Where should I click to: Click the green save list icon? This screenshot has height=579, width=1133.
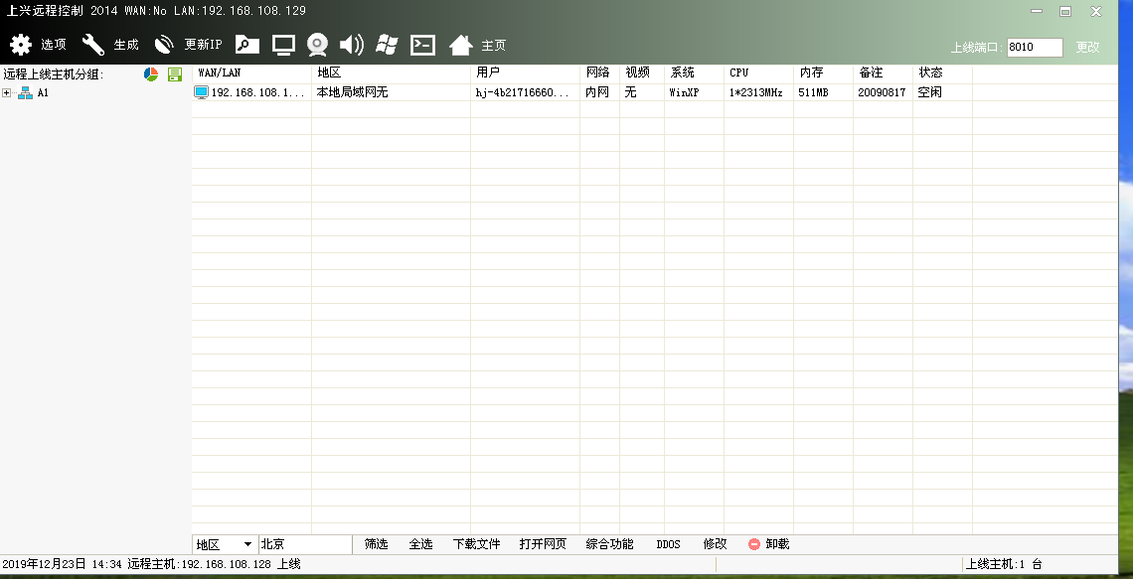tap(174, 73)
